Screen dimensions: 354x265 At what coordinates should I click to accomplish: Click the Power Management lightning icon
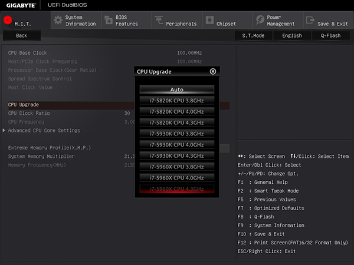[260, 20]
